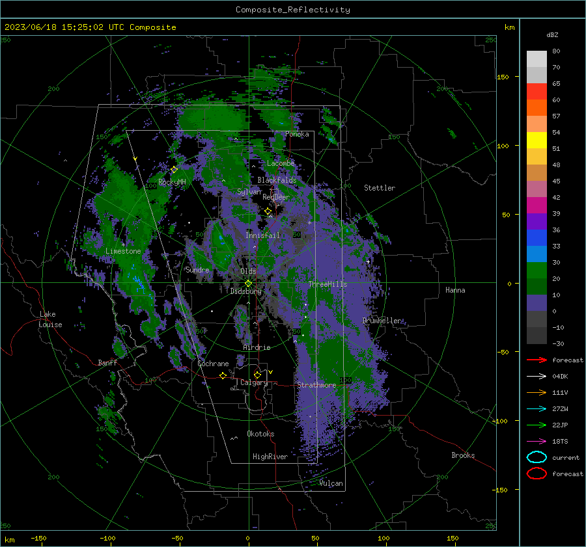
Task: Pick the red 65-60 dBZ swatch
Action: tap(537, 92)
